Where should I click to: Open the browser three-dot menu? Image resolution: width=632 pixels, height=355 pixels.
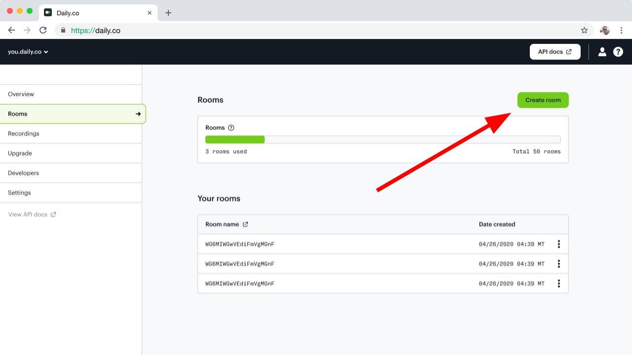tap(621, 30)
